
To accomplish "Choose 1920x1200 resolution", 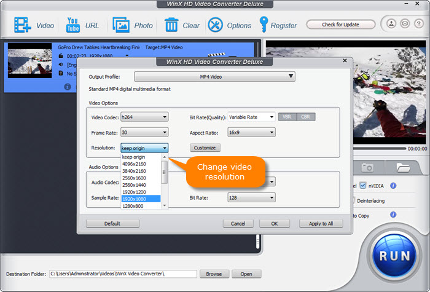I will [141, 192].
